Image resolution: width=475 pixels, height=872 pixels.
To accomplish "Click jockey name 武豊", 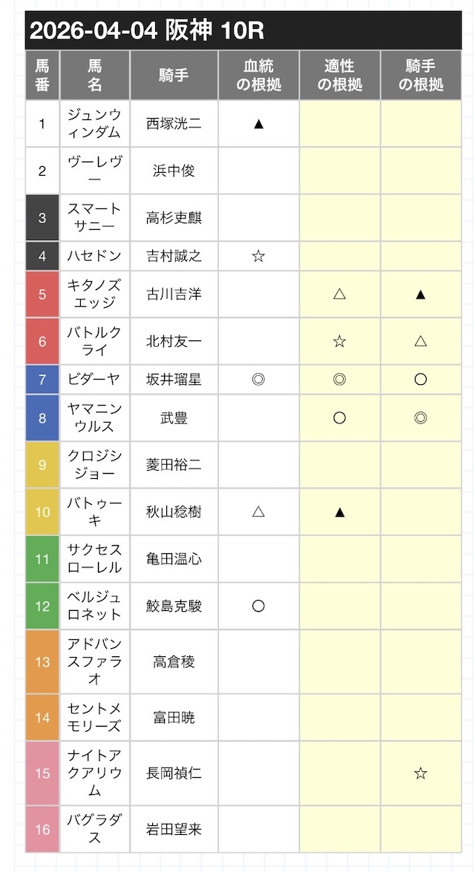I will [x=174, y=418].
